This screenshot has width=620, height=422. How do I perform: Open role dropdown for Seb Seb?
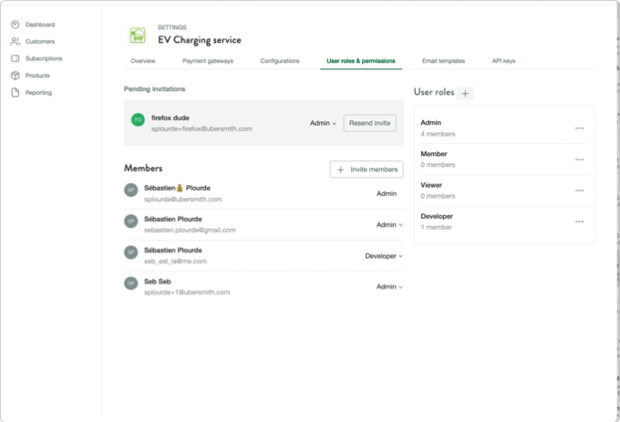click(x=387, y=287)
